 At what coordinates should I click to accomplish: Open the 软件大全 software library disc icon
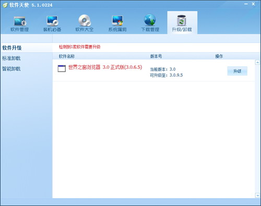(85, 20)
